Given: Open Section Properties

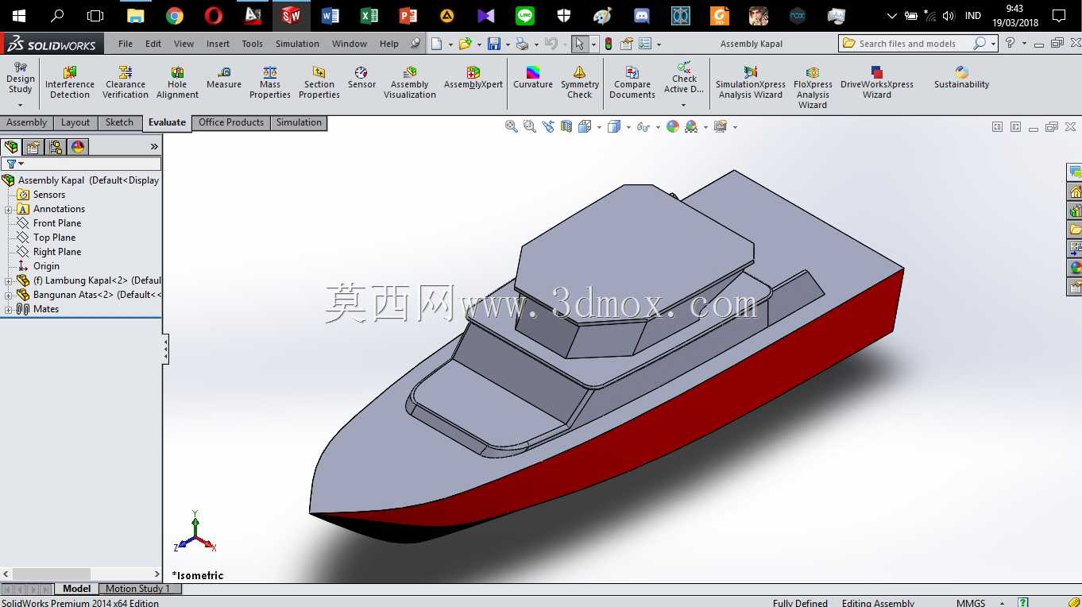Looking at the screenshot, I should 319,83.
